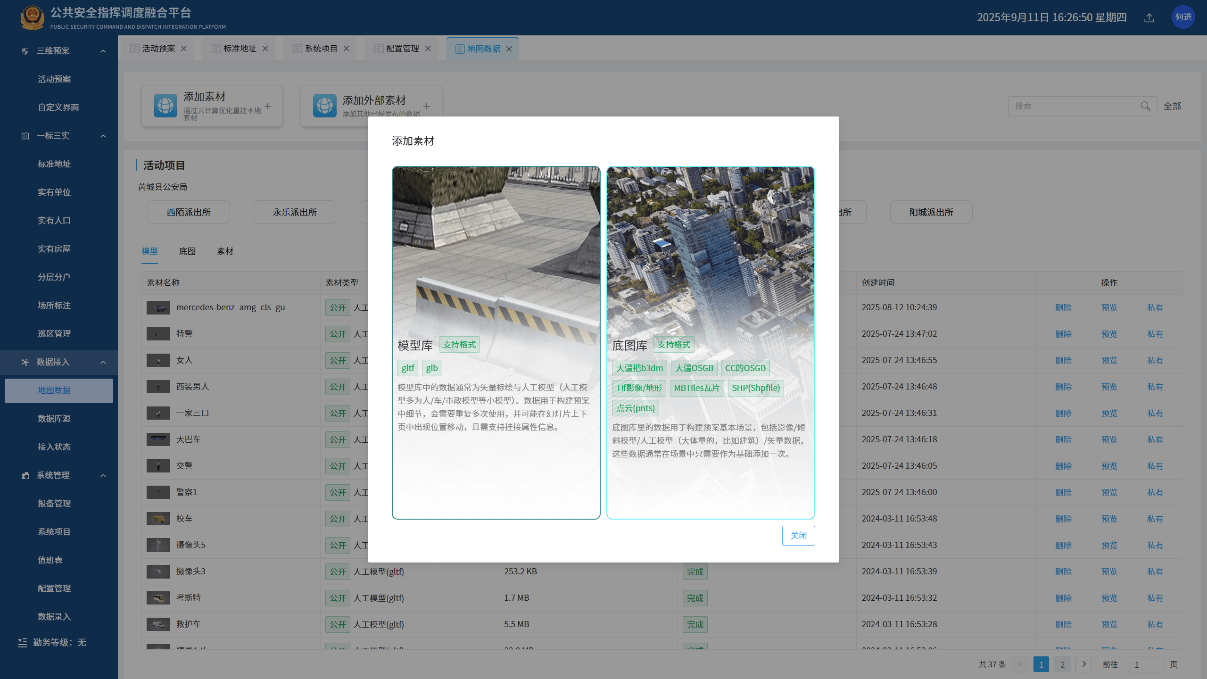Select the 模型 sub-tab
The height and width of the screenshot is (679, 1207).
(149, 251)
